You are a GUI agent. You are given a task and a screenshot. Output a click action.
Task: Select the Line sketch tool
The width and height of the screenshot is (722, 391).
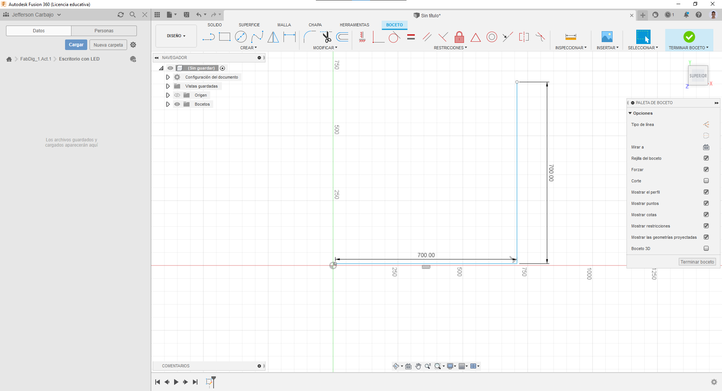pos(208,37)
